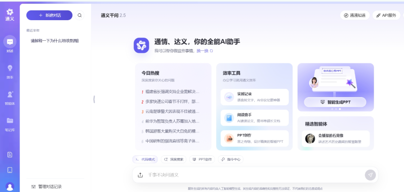Click 智能生成PPT button
Screen dimensions: 404x192
(x=335, y=102)
